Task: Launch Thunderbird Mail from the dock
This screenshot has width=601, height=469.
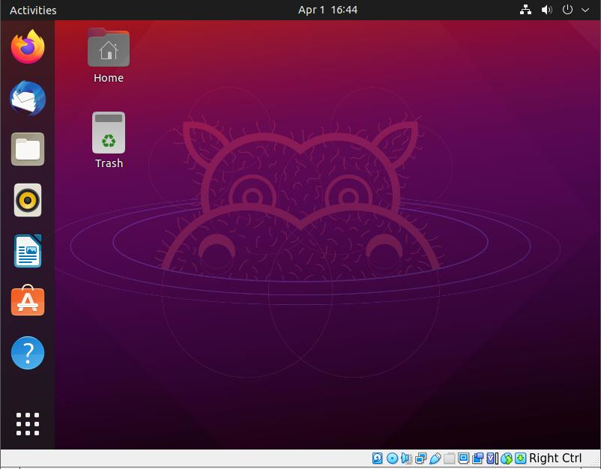Action: point(28,98)
